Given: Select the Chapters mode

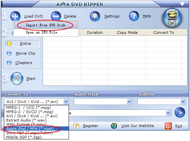Looking at the screenshot, I should pyautogui.click(x=20, y=63).
